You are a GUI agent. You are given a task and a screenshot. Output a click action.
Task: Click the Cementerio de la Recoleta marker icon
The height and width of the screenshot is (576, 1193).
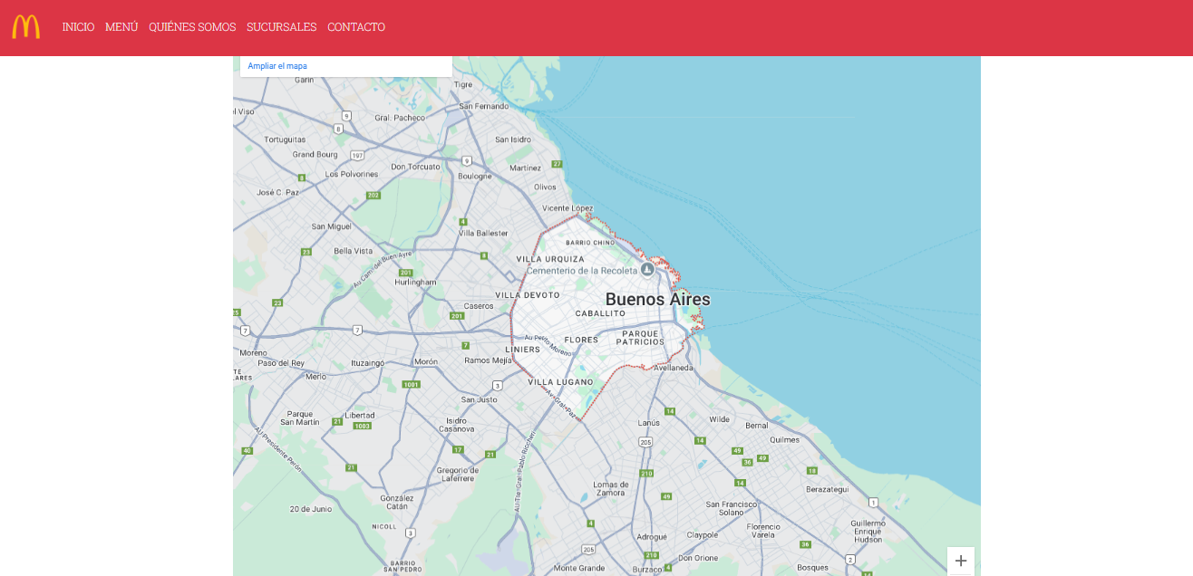[x=647, y=270]
